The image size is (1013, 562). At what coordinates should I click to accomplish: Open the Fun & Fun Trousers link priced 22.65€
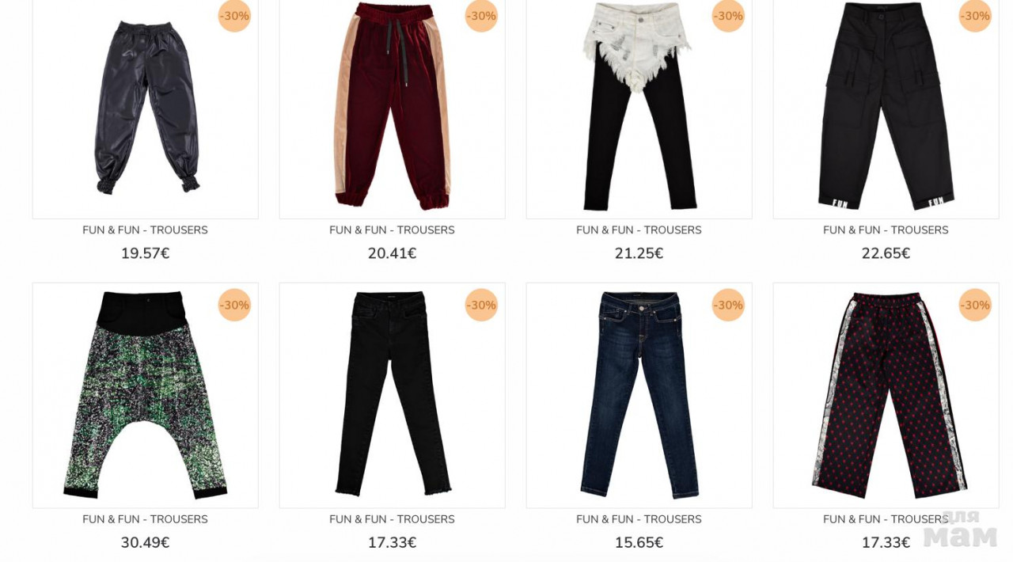886,230
